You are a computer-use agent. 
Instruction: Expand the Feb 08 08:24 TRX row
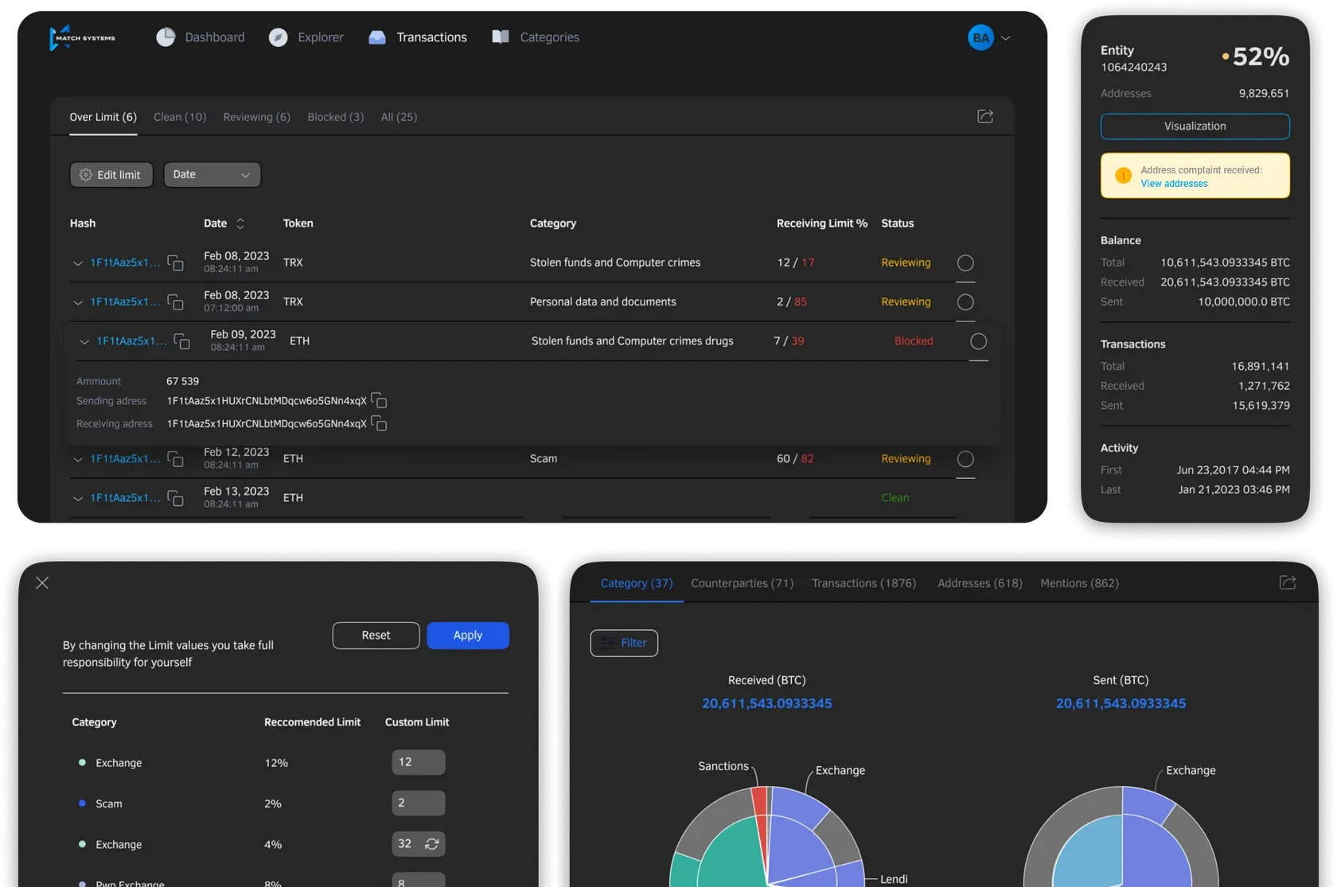[78, 263]
